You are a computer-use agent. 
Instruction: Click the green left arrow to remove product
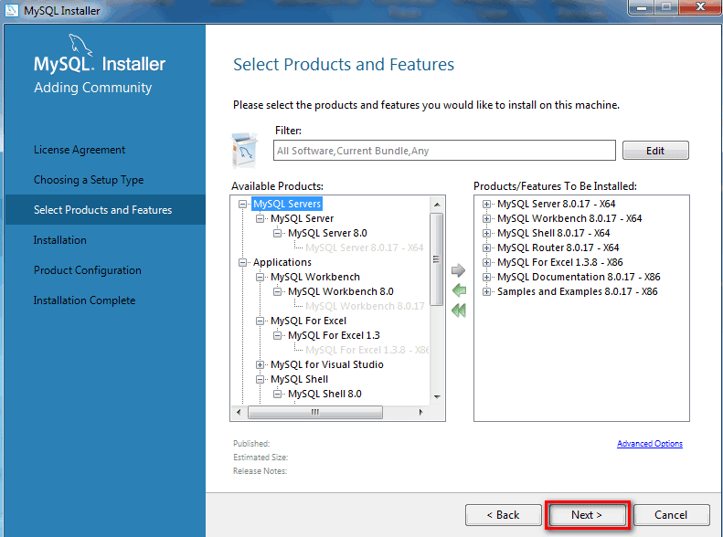(459, 290)
